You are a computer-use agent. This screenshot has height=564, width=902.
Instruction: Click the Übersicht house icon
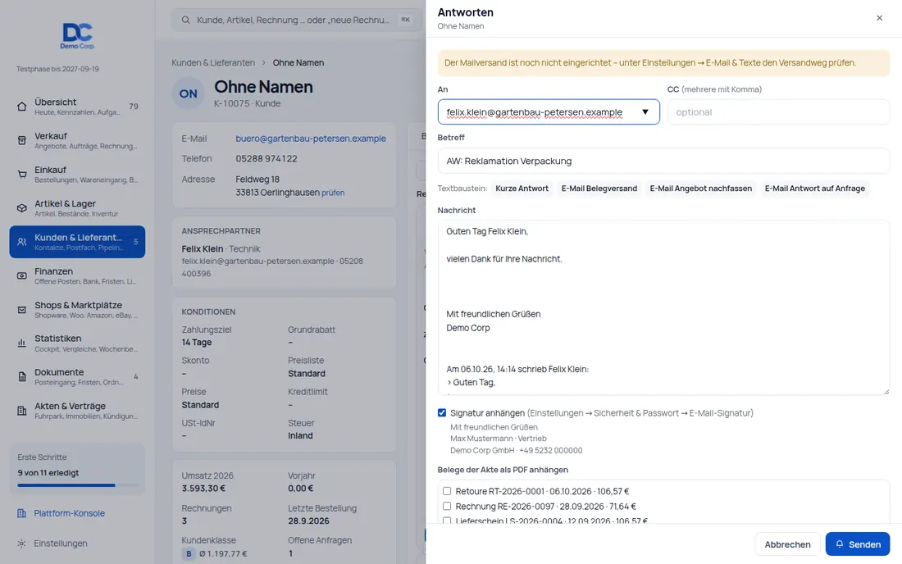[x=22, y=107]
